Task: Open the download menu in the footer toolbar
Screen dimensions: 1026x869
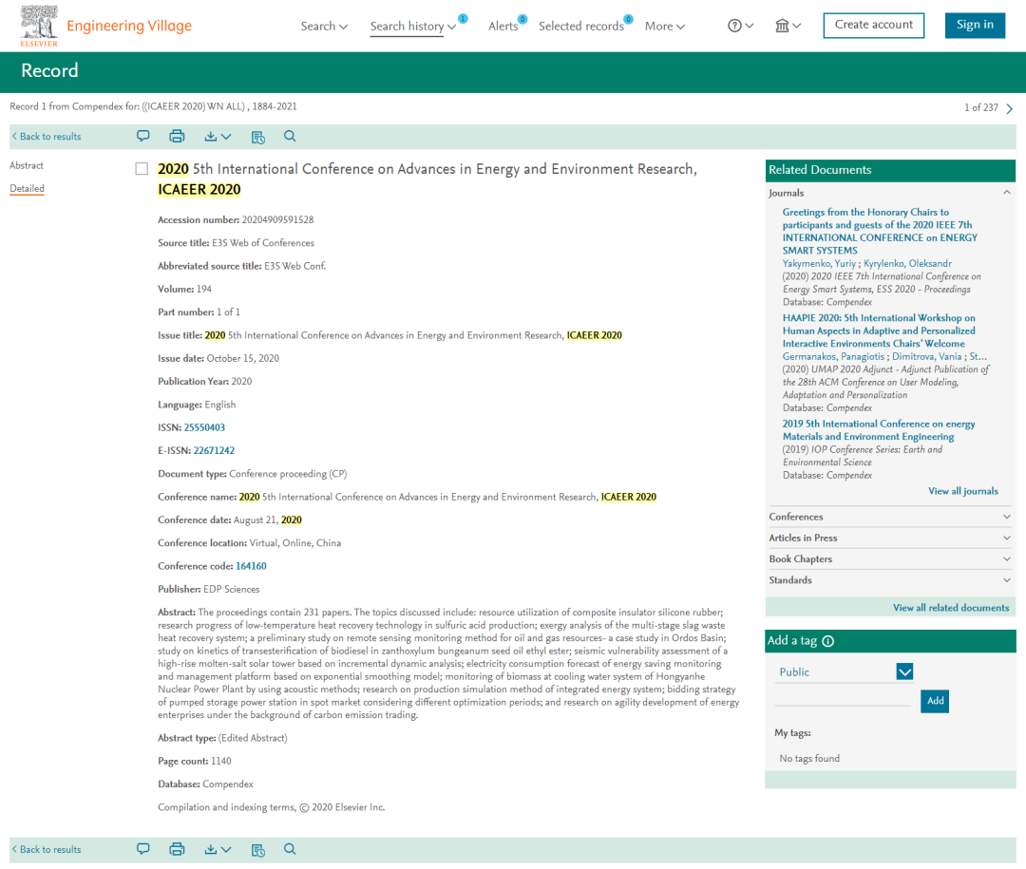Action: (218, 849)
